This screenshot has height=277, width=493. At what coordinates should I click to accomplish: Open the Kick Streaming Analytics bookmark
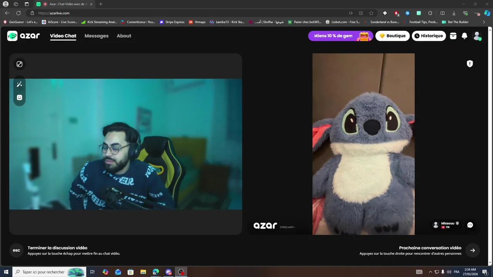[x=99, y=22]
